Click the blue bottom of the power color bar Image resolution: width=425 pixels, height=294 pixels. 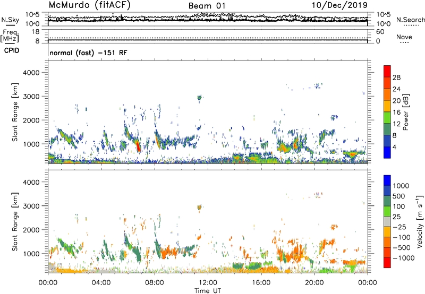pyautogui.click(x=387, y=152)
